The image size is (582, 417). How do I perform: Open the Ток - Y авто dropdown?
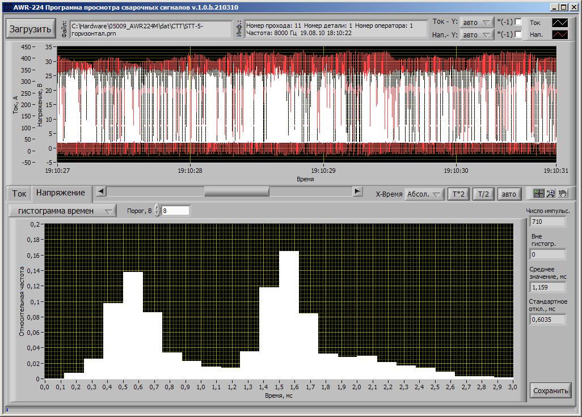click(476, 23)
